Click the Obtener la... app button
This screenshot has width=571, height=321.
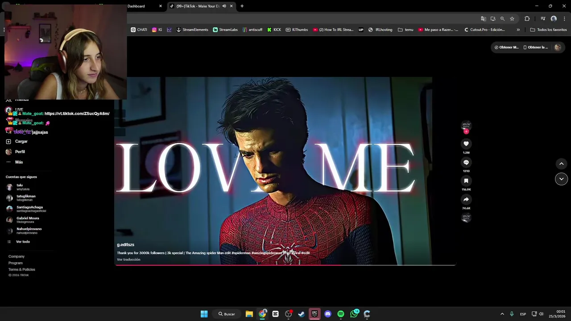pos(535,47)
